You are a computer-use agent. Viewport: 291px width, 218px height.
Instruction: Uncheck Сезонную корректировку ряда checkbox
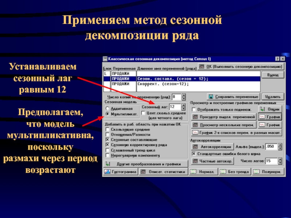107,145
